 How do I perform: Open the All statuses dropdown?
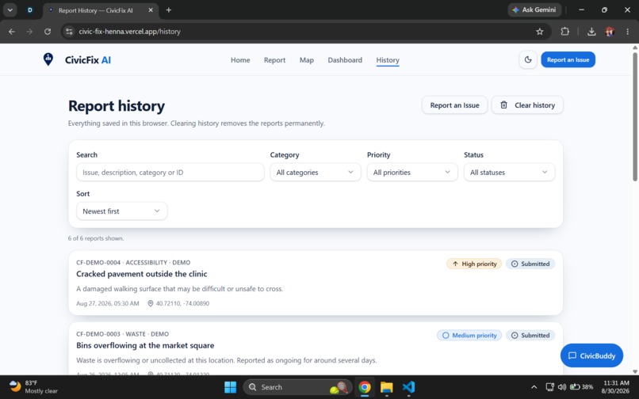pos(509,173)
